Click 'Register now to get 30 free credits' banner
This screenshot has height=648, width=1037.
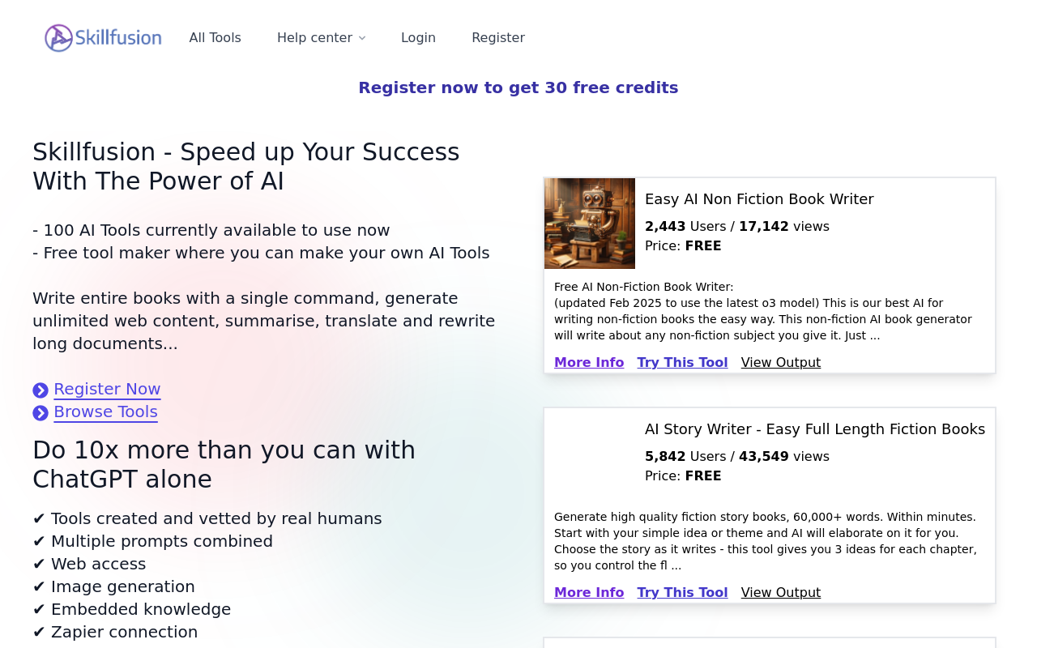pos(518,87)
